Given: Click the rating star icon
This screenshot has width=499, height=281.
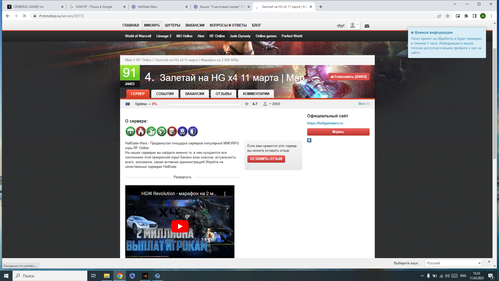Looking at the screenshot, I should (x=247, y=104).
